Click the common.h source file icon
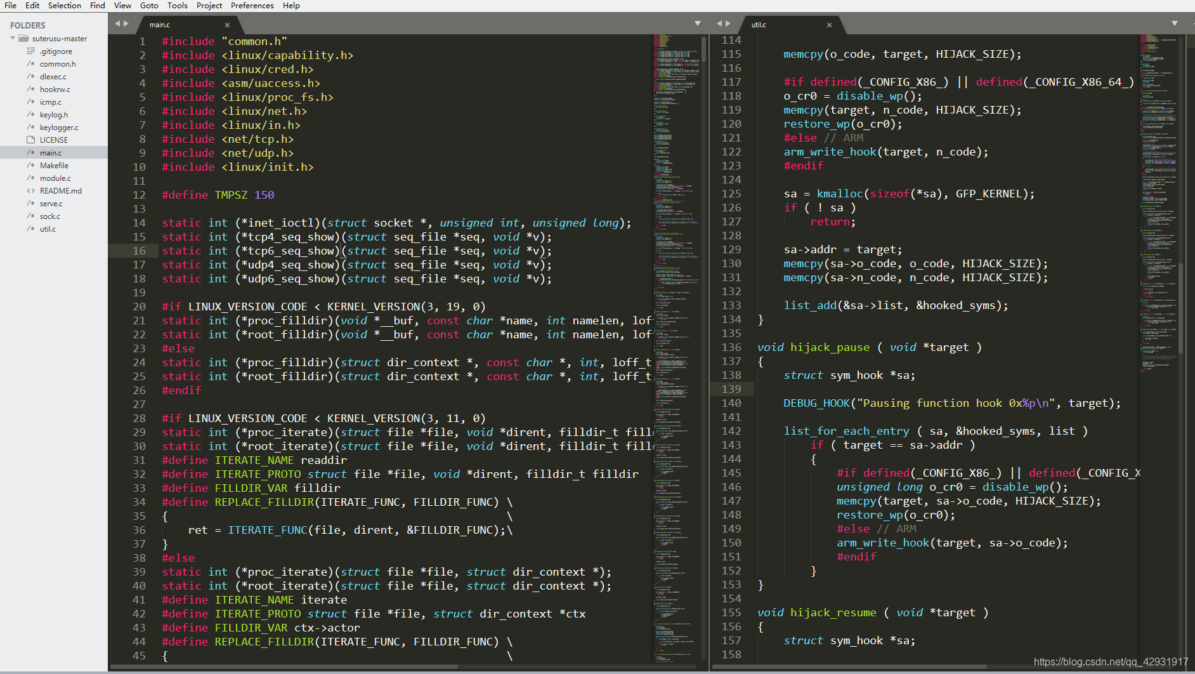 coord(30,63)
